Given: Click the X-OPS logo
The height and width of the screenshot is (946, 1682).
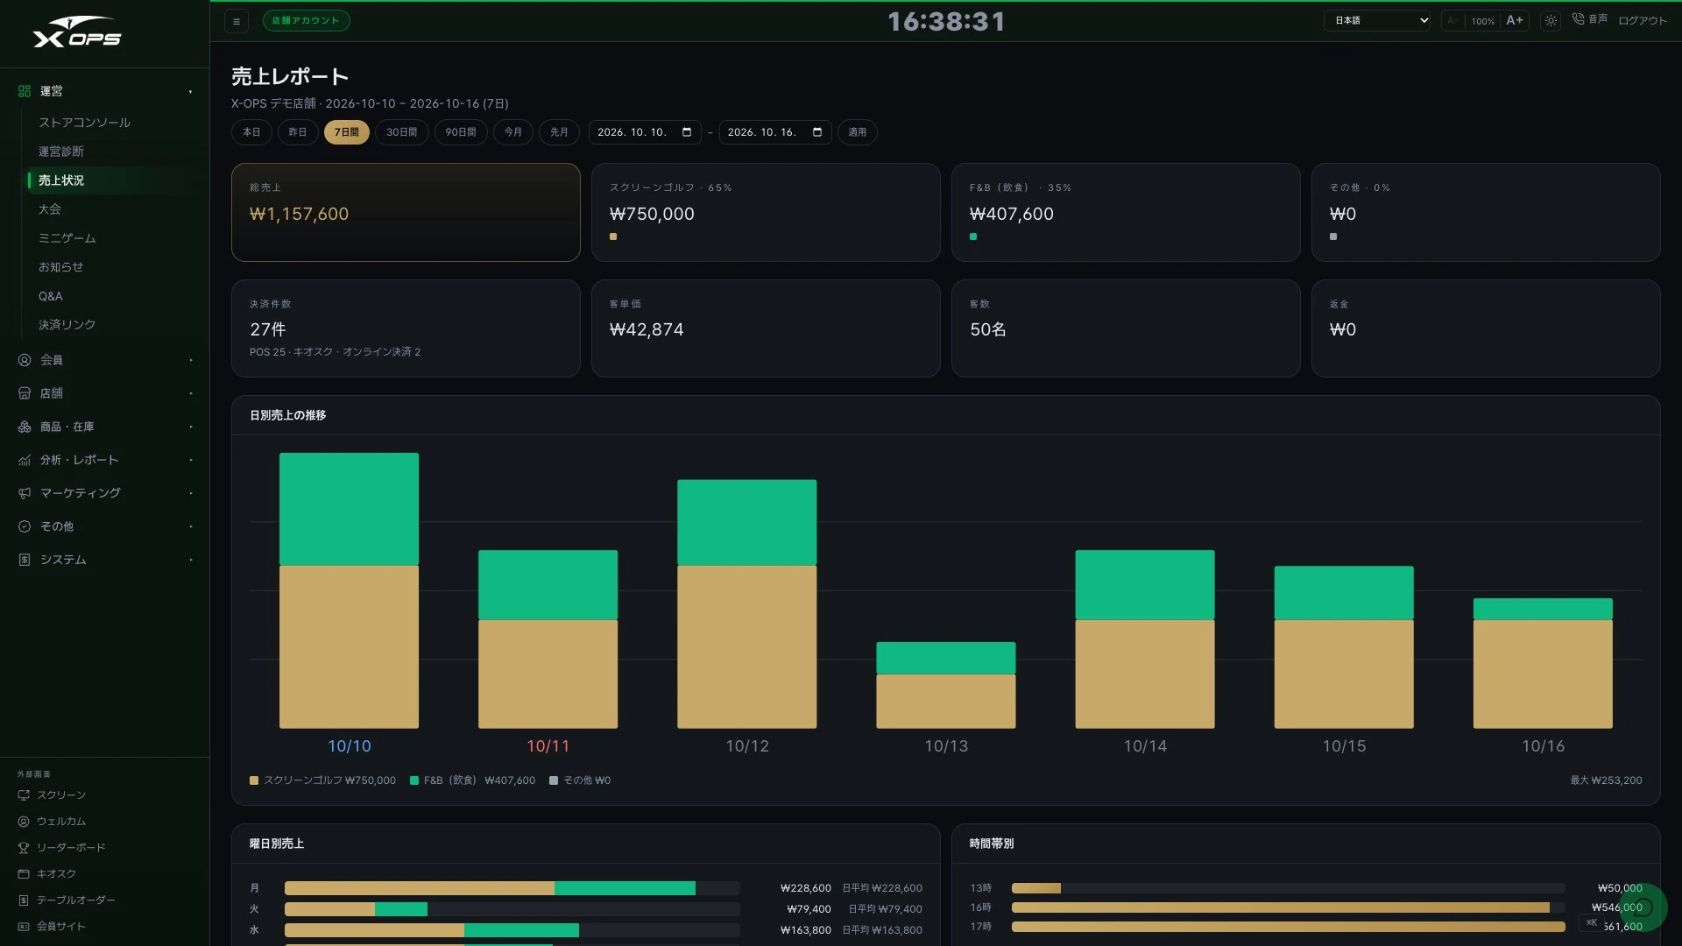Looking at the screenshot, I should click(77, 32).
